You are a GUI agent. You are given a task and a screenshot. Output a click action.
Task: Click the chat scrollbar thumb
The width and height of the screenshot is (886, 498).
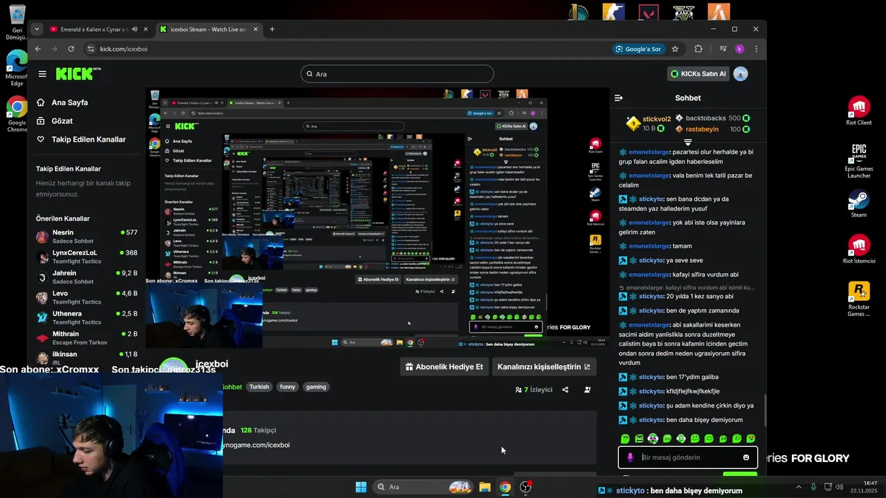point(765,411)
